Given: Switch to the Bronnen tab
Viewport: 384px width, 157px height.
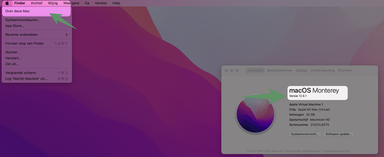Looking at the screenshot, I should [x=345, y=70].
